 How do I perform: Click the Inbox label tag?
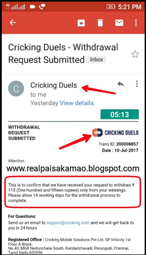tap(96, 59)
